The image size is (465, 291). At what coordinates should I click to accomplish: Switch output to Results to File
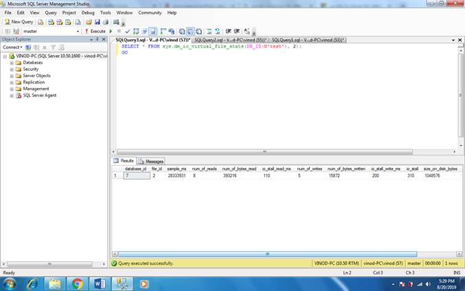(x=199, y=31)
